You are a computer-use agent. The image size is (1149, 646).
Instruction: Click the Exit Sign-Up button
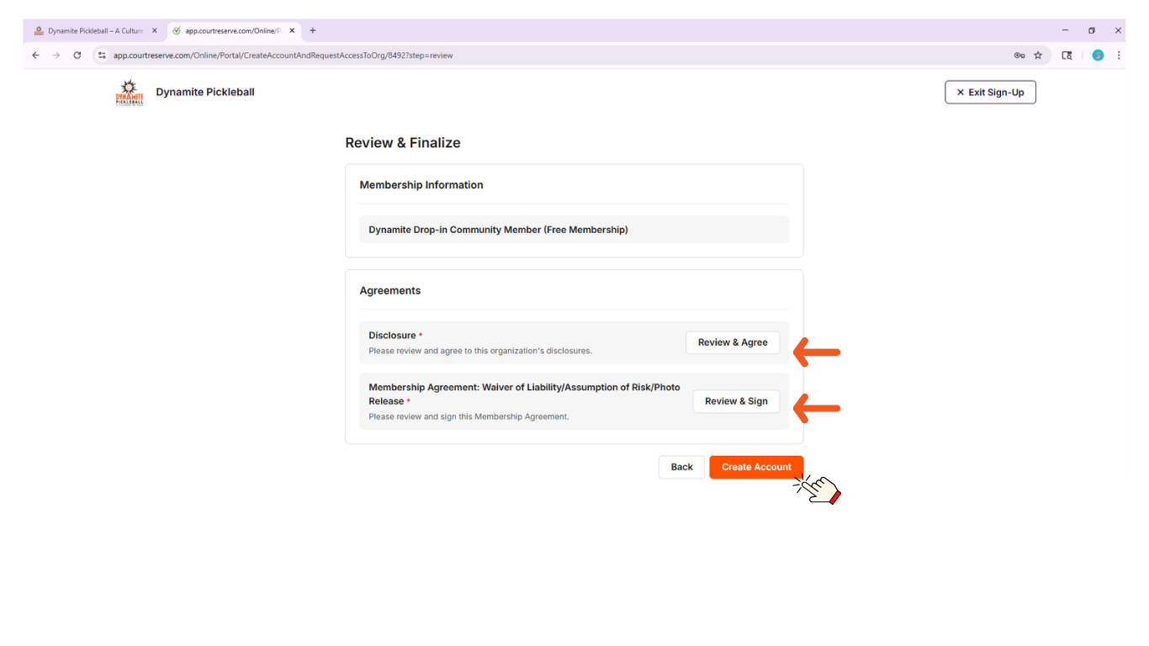(990, 93)
